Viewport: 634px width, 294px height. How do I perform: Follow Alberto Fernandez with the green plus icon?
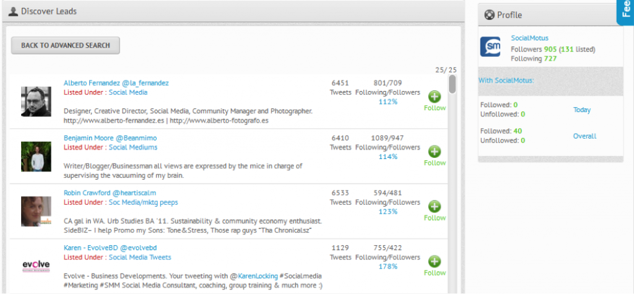pyautogui.click(x=435, y=97)
